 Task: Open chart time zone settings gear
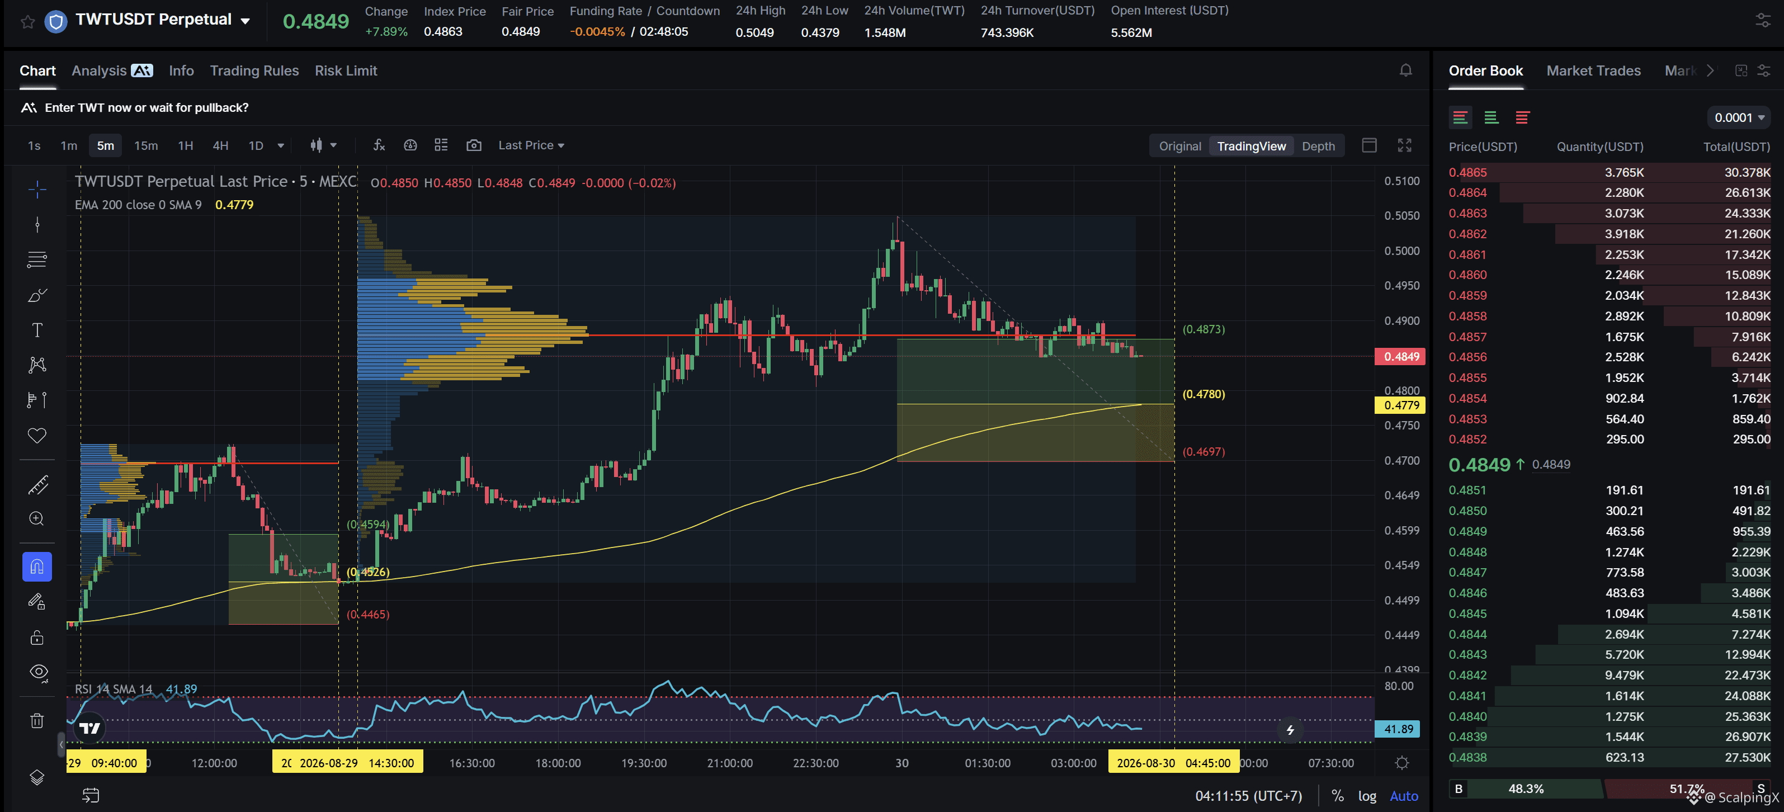coord(1403,763)
